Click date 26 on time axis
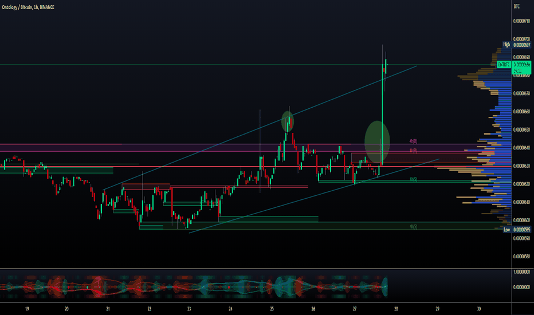Image resolution: width=534 pixels, height=315 pixels. click(x=313, y=309)
